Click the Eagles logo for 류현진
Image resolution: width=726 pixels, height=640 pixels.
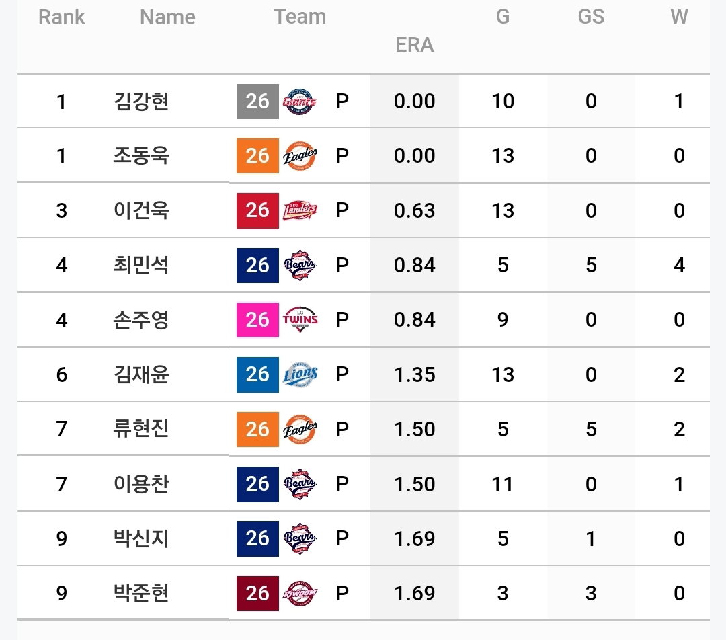(300, 429)
